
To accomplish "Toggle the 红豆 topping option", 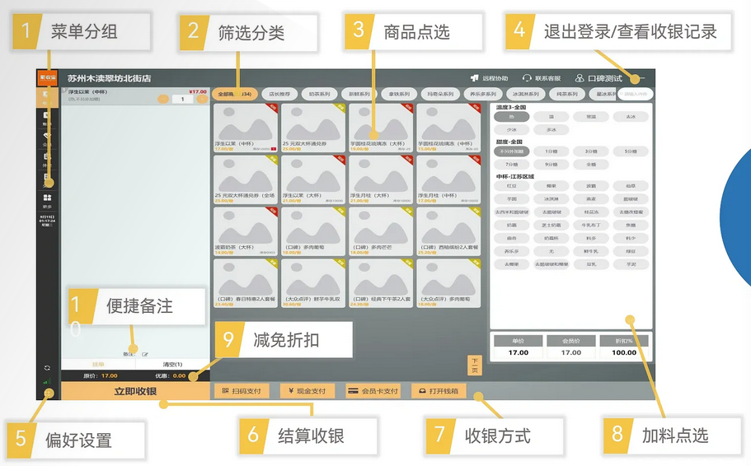I will (x=511, y=186).
